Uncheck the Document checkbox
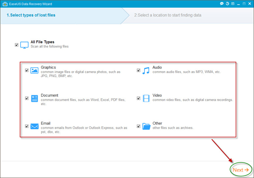The height and width of the screenshot is (178, 254). pyautogui.click(x=27, y=98)
